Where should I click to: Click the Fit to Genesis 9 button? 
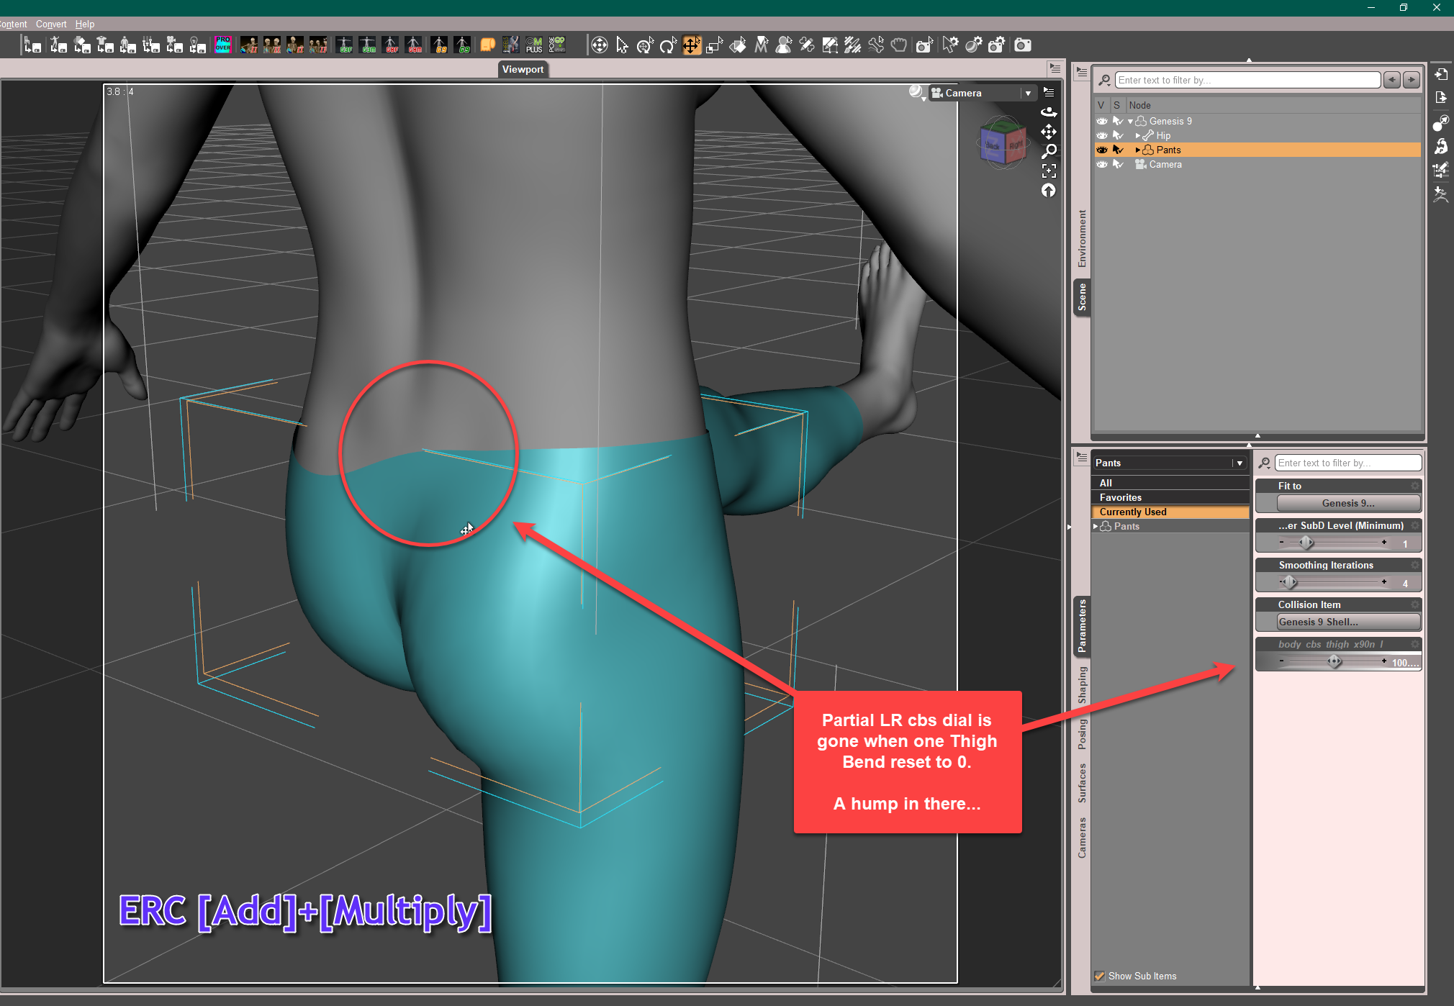1348,503
